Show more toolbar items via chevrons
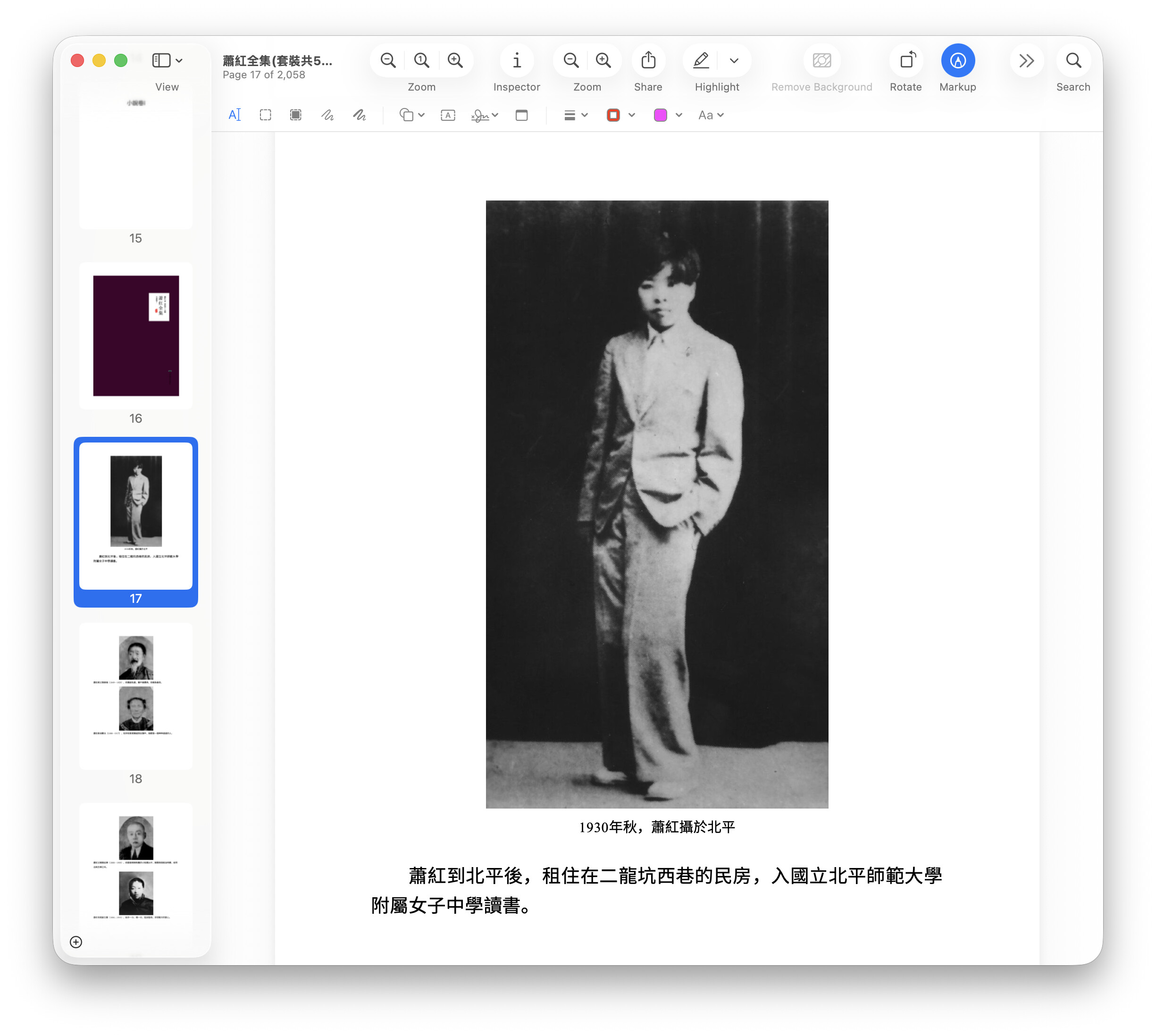 point(1026,60)
